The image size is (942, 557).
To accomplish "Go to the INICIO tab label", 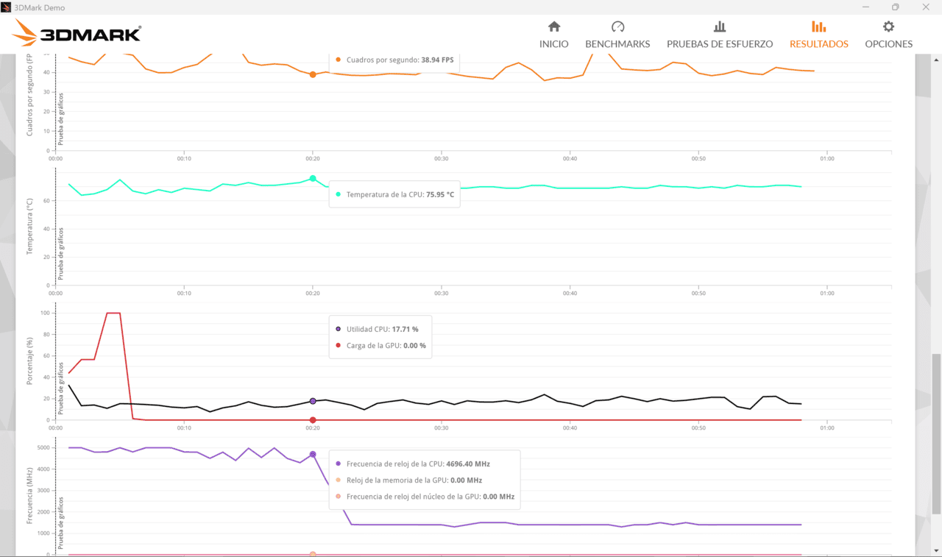I will [554, 44].
